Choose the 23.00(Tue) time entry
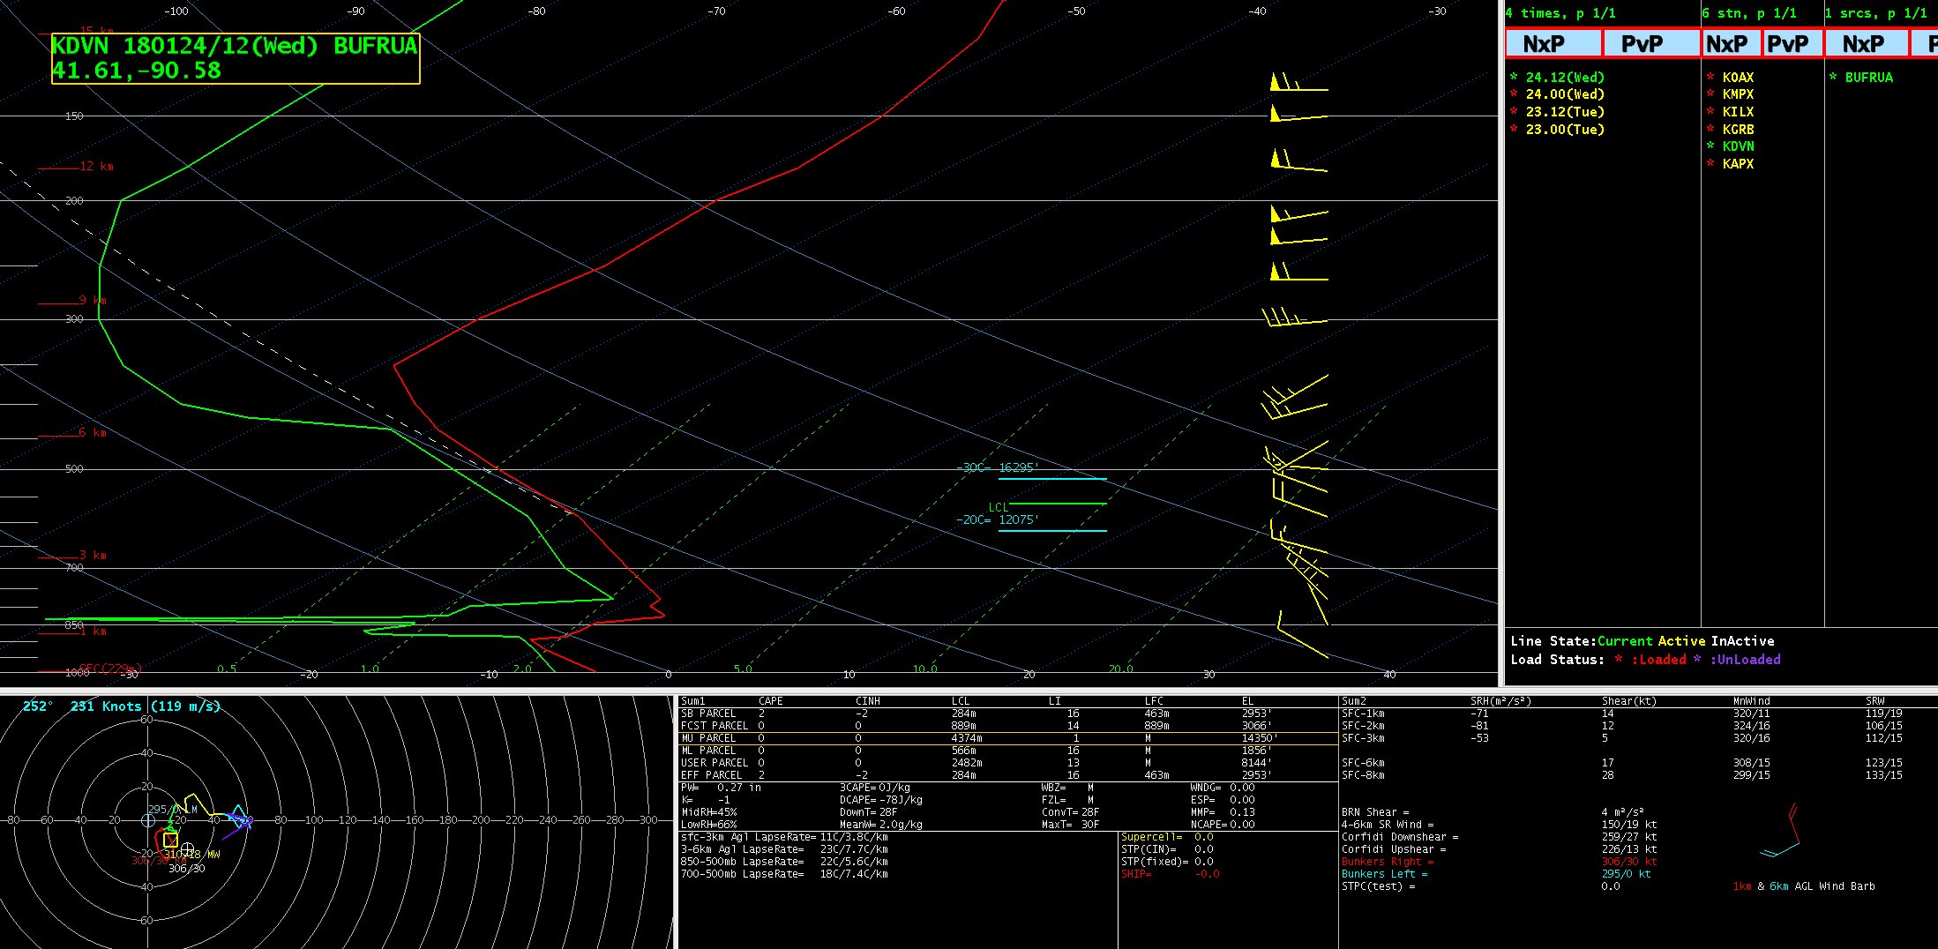Viewport: 1938px width, 949px height. tap(1564, 130)
